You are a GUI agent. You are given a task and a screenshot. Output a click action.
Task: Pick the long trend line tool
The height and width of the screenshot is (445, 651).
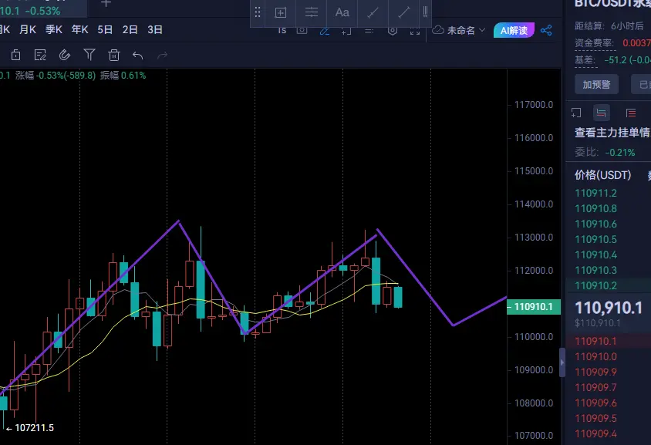tap(403, 12)
